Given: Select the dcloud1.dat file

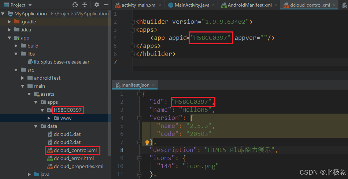Looking at the screenshot, I should [x=64, y=134].
